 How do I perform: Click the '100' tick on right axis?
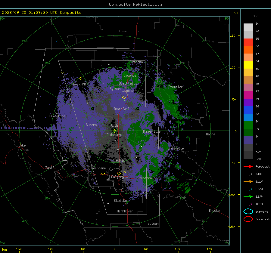coord(233,67)
